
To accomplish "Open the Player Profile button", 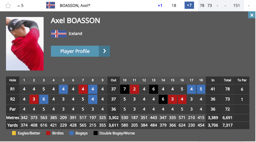I will [x=80, y=51].
